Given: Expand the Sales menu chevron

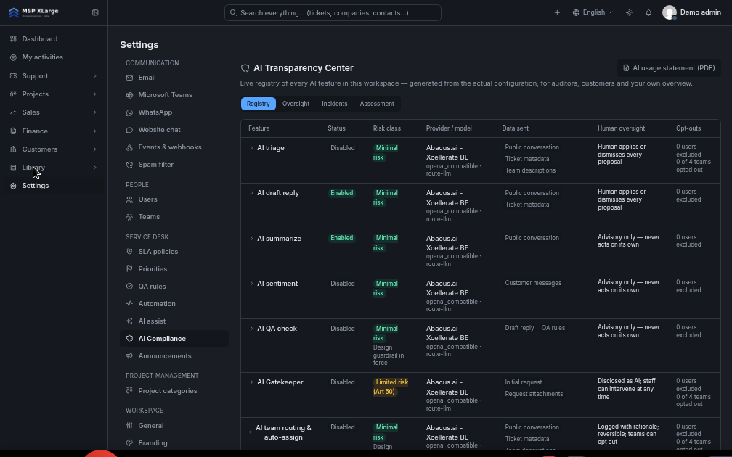Looking at the screenshot, I should point(94,112).
